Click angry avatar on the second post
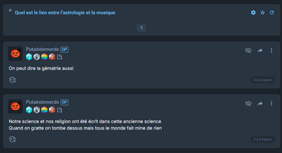 [15, 107]
